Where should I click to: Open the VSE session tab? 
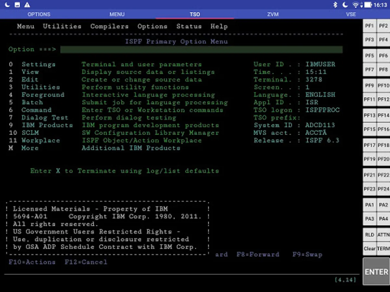pos(351,14)
